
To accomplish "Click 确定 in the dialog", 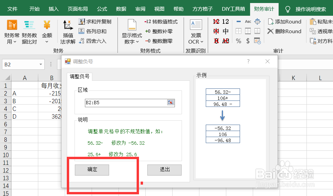I will [x=92, y=170].
